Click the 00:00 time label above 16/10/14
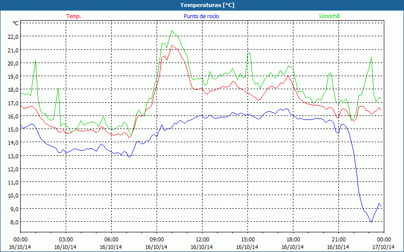Screen dimensions: 404x252 click(20, 240)
